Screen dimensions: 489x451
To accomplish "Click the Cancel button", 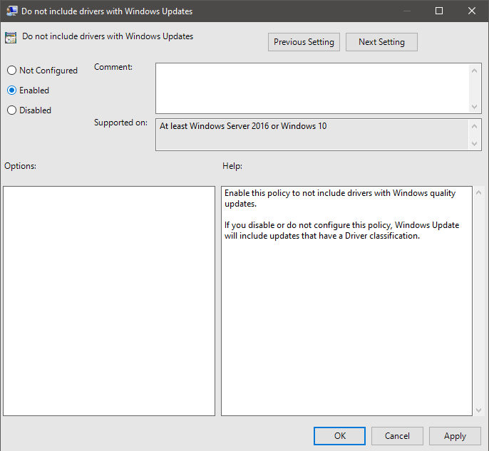I will [397, 436].
